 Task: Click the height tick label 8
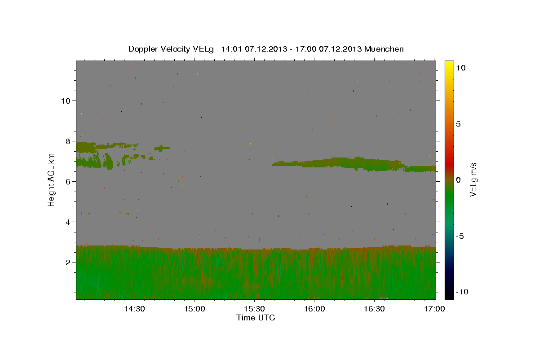pyautogui.click(x=68, y=141)
